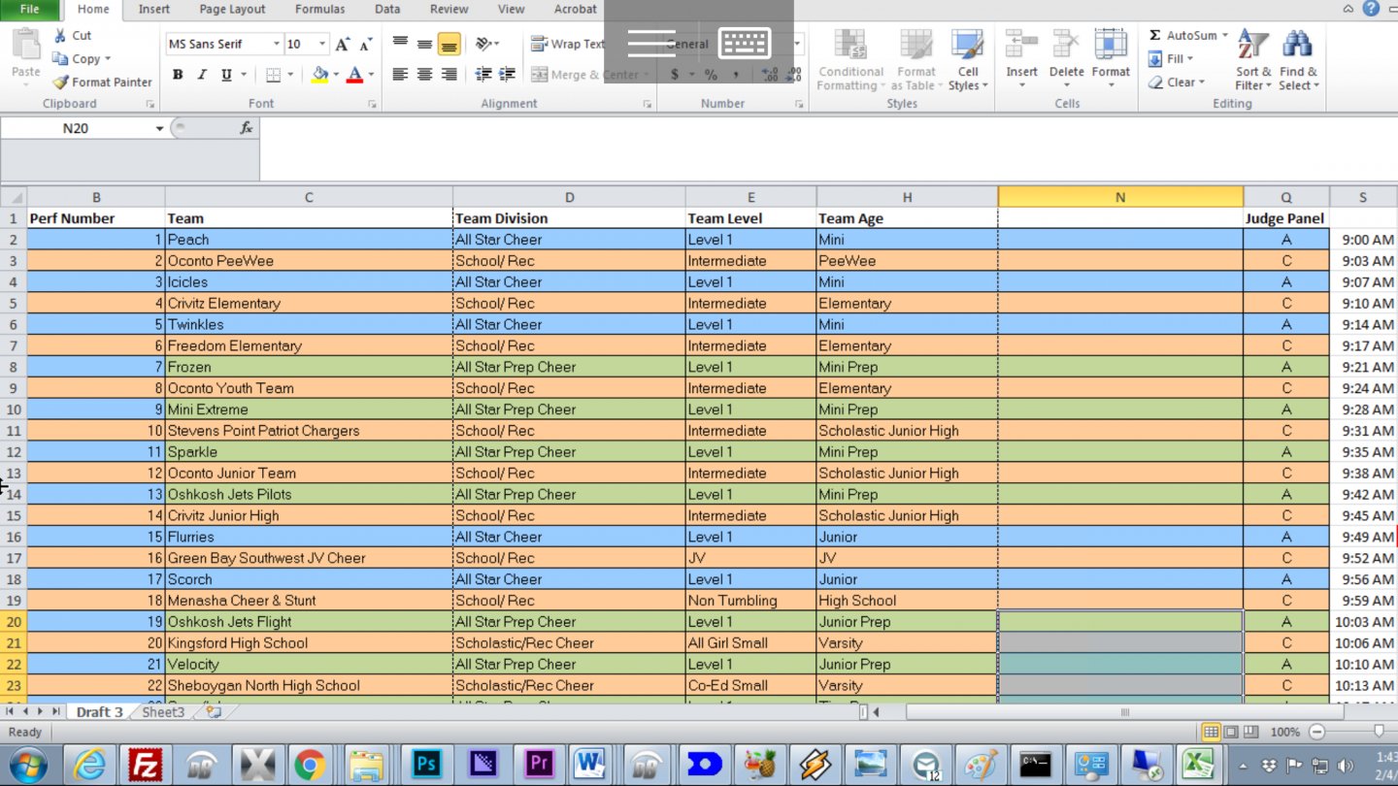The width and height of the screenshot is (1398, 786).
Task: Click the Format cells button in Cells group
Action: point(1111,60)
